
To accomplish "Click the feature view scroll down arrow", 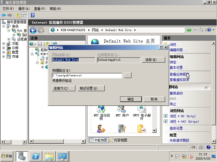I will pos(154,131).
